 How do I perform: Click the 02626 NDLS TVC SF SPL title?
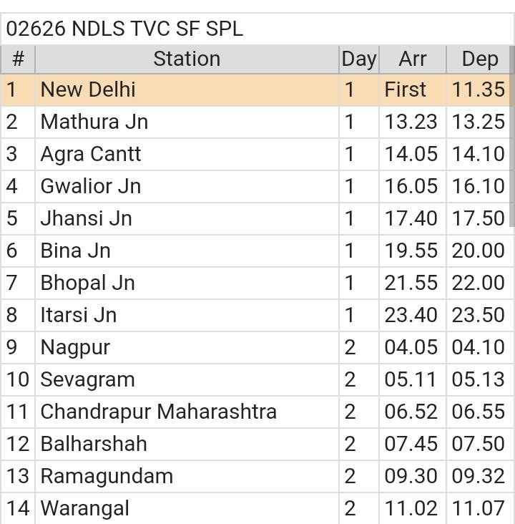click(x=124, y=29)
